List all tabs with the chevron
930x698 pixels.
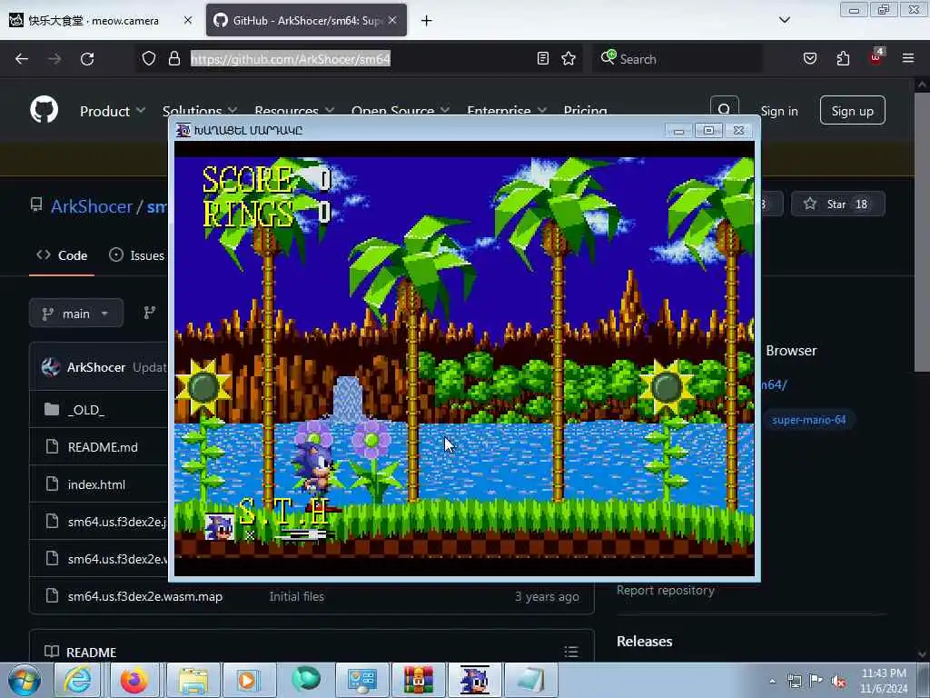(784, 20)
